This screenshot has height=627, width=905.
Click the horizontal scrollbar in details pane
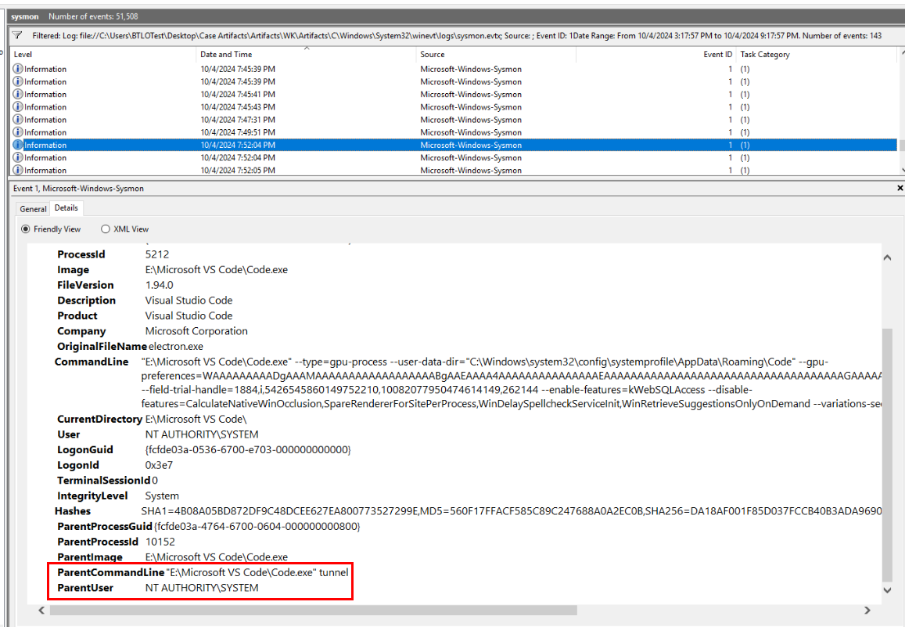pyautogui.click(x=313, y=610)
